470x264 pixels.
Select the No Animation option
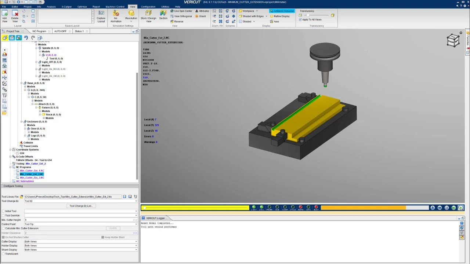click(116, 16)
